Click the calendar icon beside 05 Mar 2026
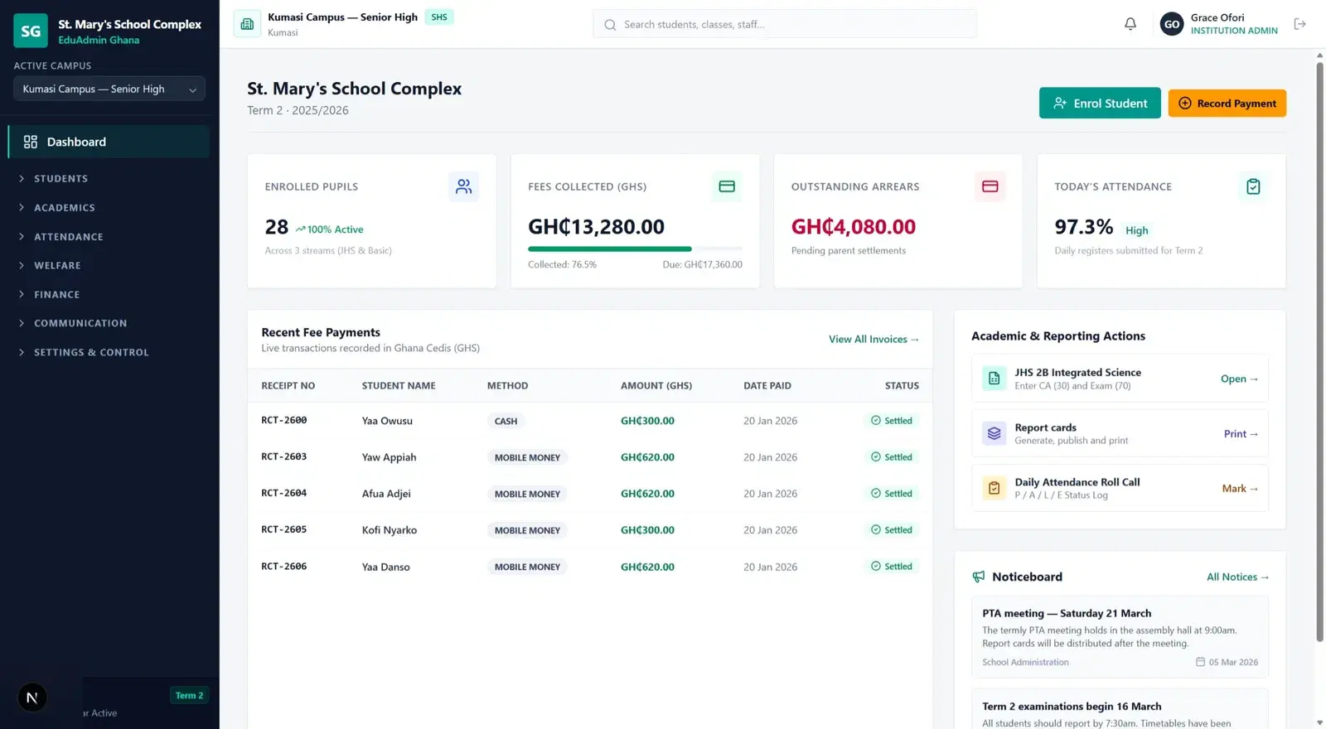1326x729 pixels. [x=1200, y=662]
